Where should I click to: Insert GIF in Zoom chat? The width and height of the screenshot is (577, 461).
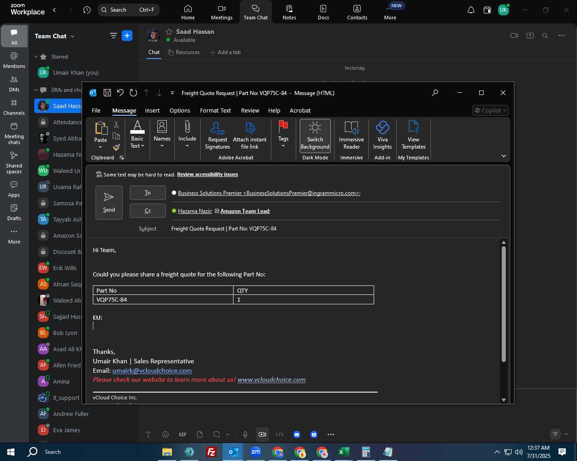point(183,434)
